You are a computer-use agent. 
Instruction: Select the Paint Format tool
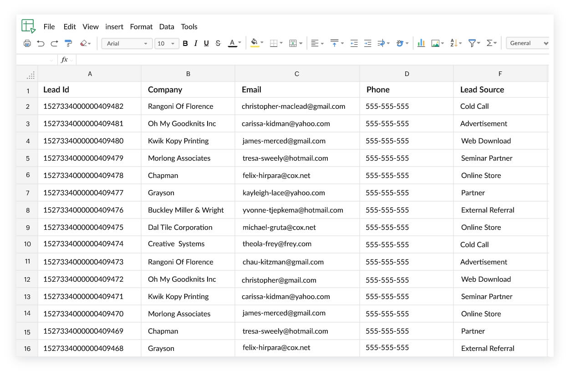pyautogui.click(x=68, y=44)
